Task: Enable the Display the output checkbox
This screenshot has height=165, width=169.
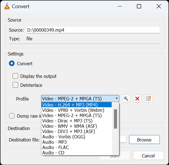Action: pyautogui.click(x=15, y=76)
